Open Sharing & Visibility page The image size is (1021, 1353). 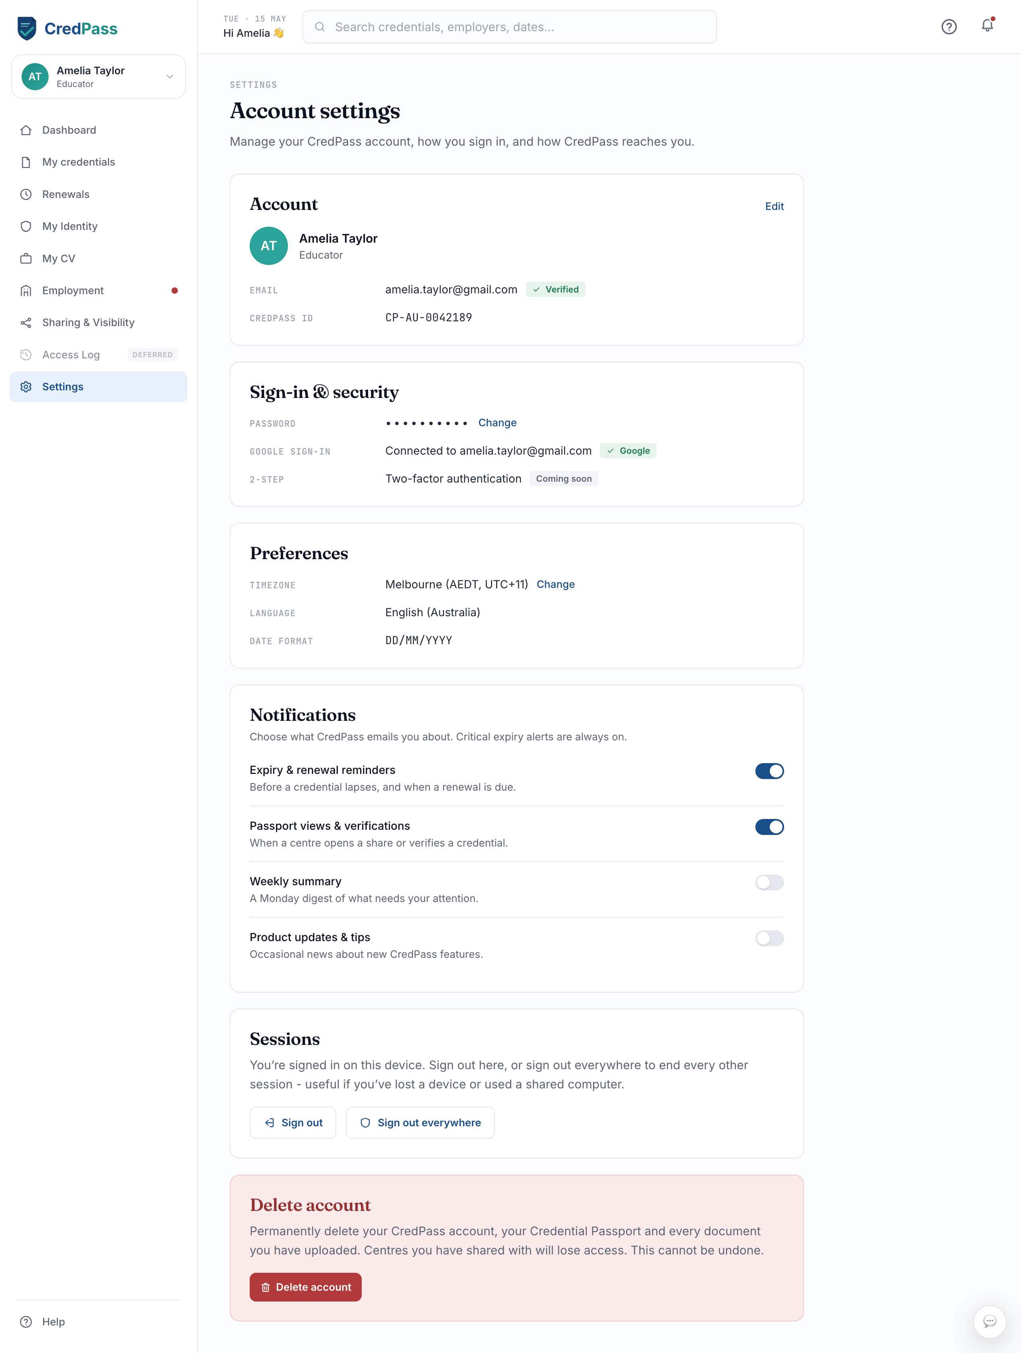click(x=99, y=323)
